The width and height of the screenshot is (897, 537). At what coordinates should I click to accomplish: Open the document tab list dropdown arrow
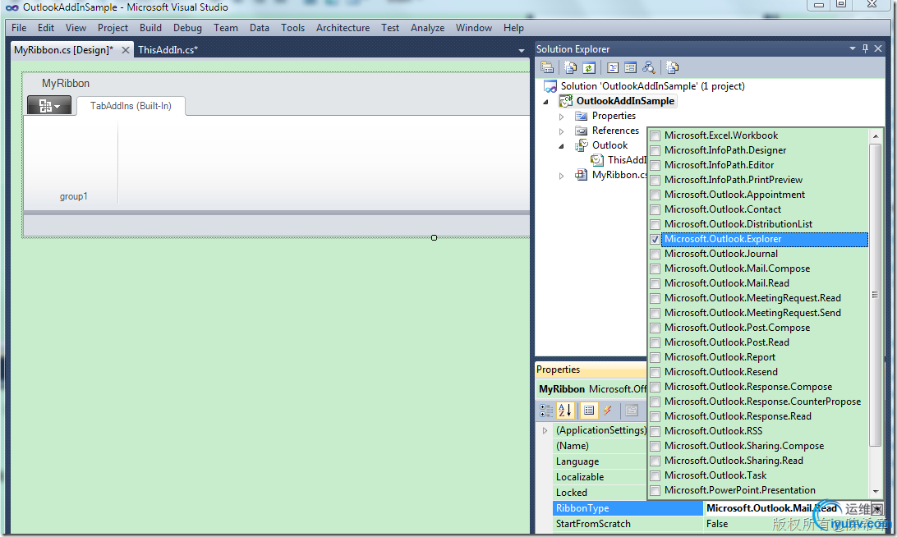click(x=521, y=50)
